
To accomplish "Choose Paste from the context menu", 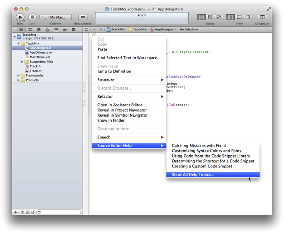I will point(129,49).
